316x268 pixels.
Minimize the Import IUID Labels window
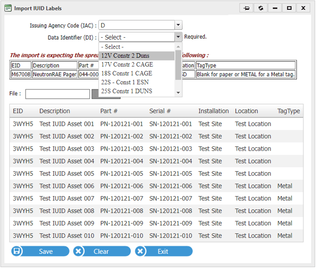pos(275,8)
